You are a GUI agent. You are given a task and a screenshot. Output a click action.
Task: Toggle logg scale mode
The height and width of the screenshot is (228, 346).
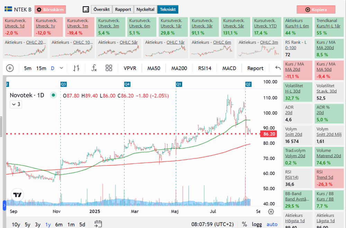click(x=257, y=224)
